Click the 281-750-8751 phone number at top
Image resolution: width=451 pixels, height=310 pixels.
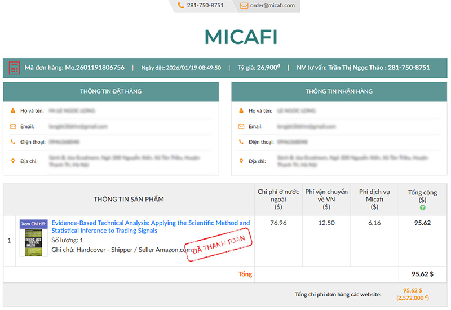(x=205, y=5)
